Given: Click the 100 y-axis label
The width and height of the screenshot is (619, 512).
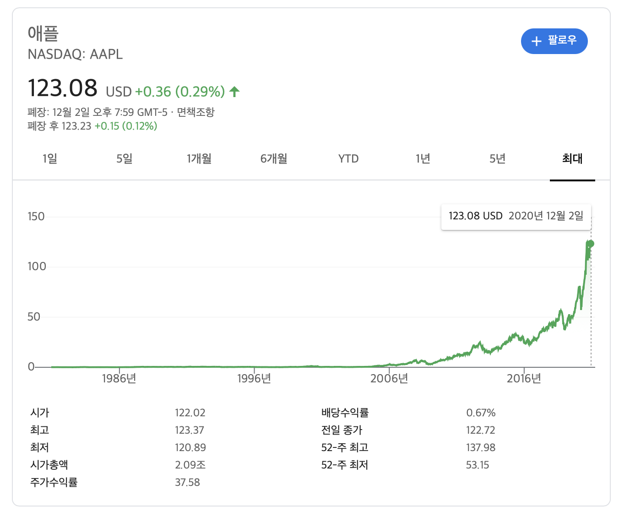Looking at the screenshot, I should pyautogui.click(x=37, y=267).
